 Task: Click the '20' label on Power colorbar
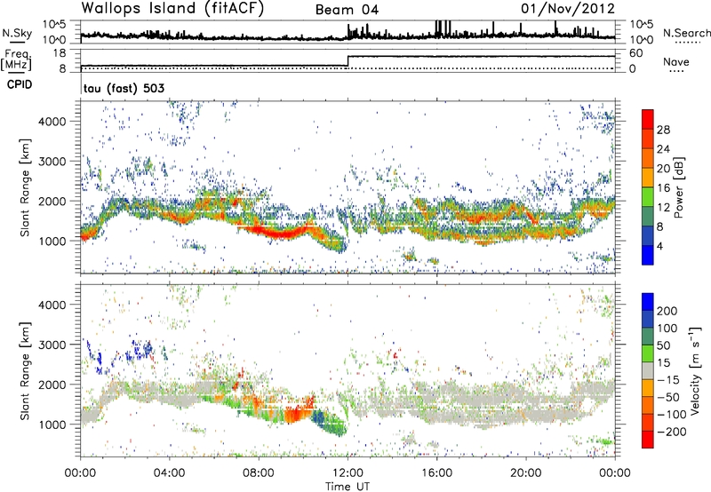(663, 169)
